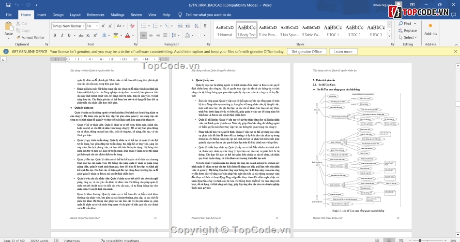Align the paragraph to the right
The height and width of the screenshot is (242, 460).
(158, 35)
